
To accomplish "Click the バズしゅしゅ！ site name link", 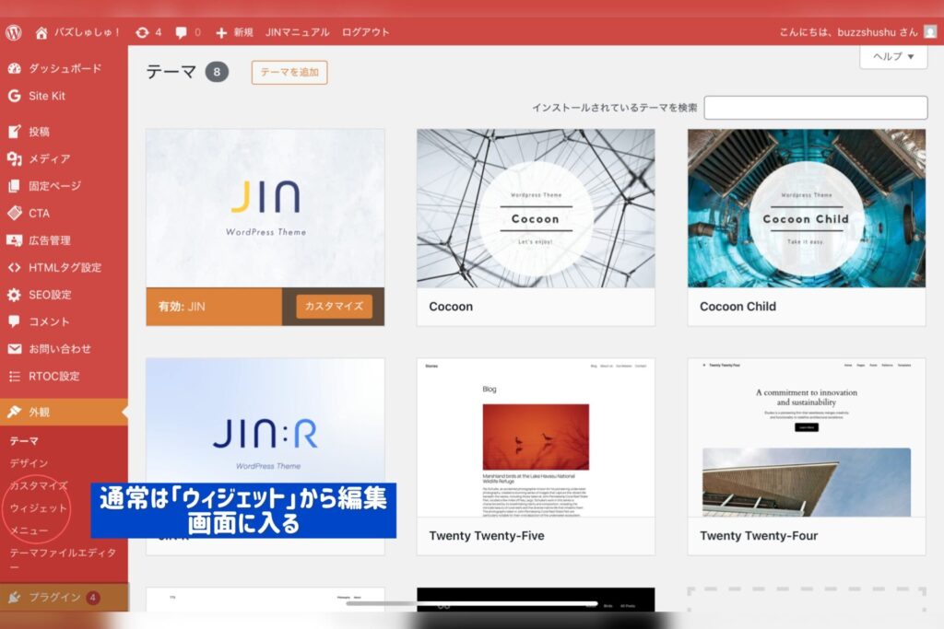I will point(88,32).
